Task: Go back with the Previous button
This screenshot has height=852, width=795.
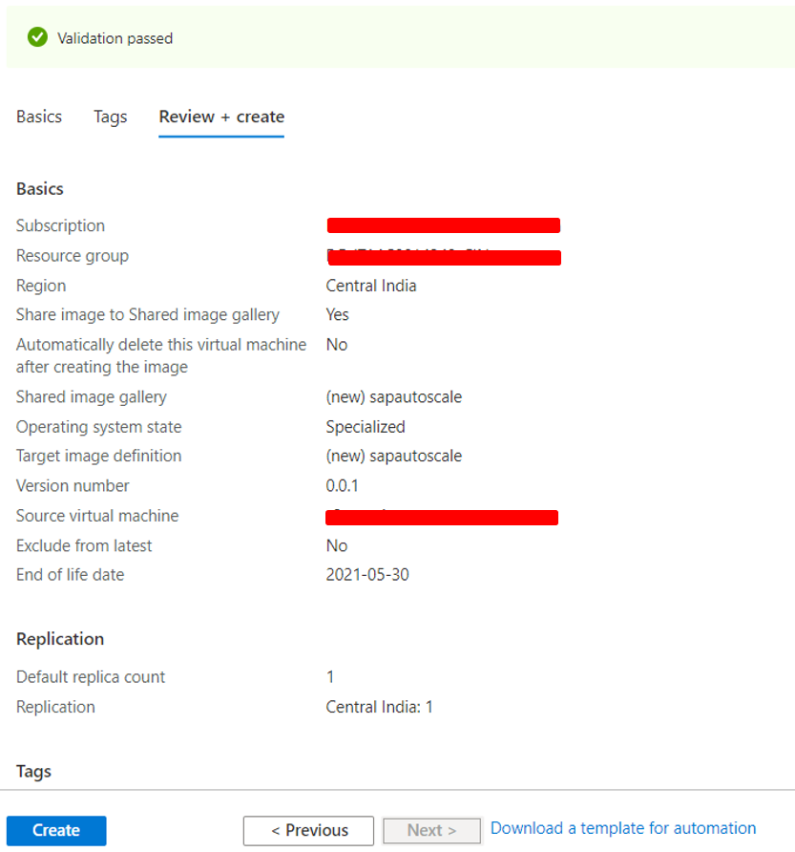Action: [308, 830]
